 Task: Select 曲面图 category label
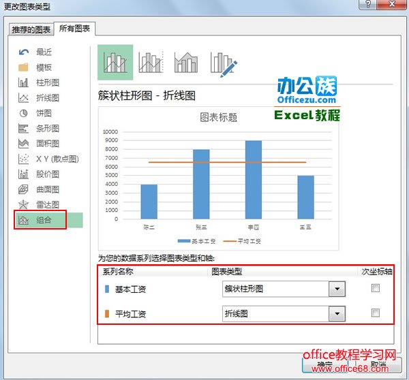(x=48, y=189)
